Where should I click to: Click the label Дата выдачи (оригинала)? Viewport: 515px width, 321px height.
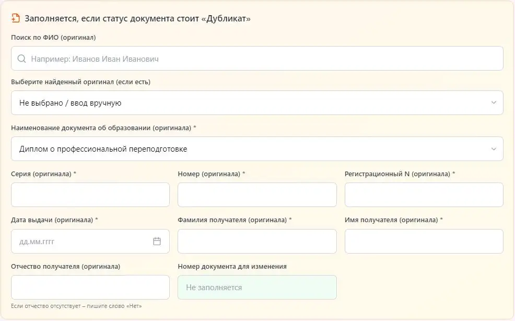54,220
